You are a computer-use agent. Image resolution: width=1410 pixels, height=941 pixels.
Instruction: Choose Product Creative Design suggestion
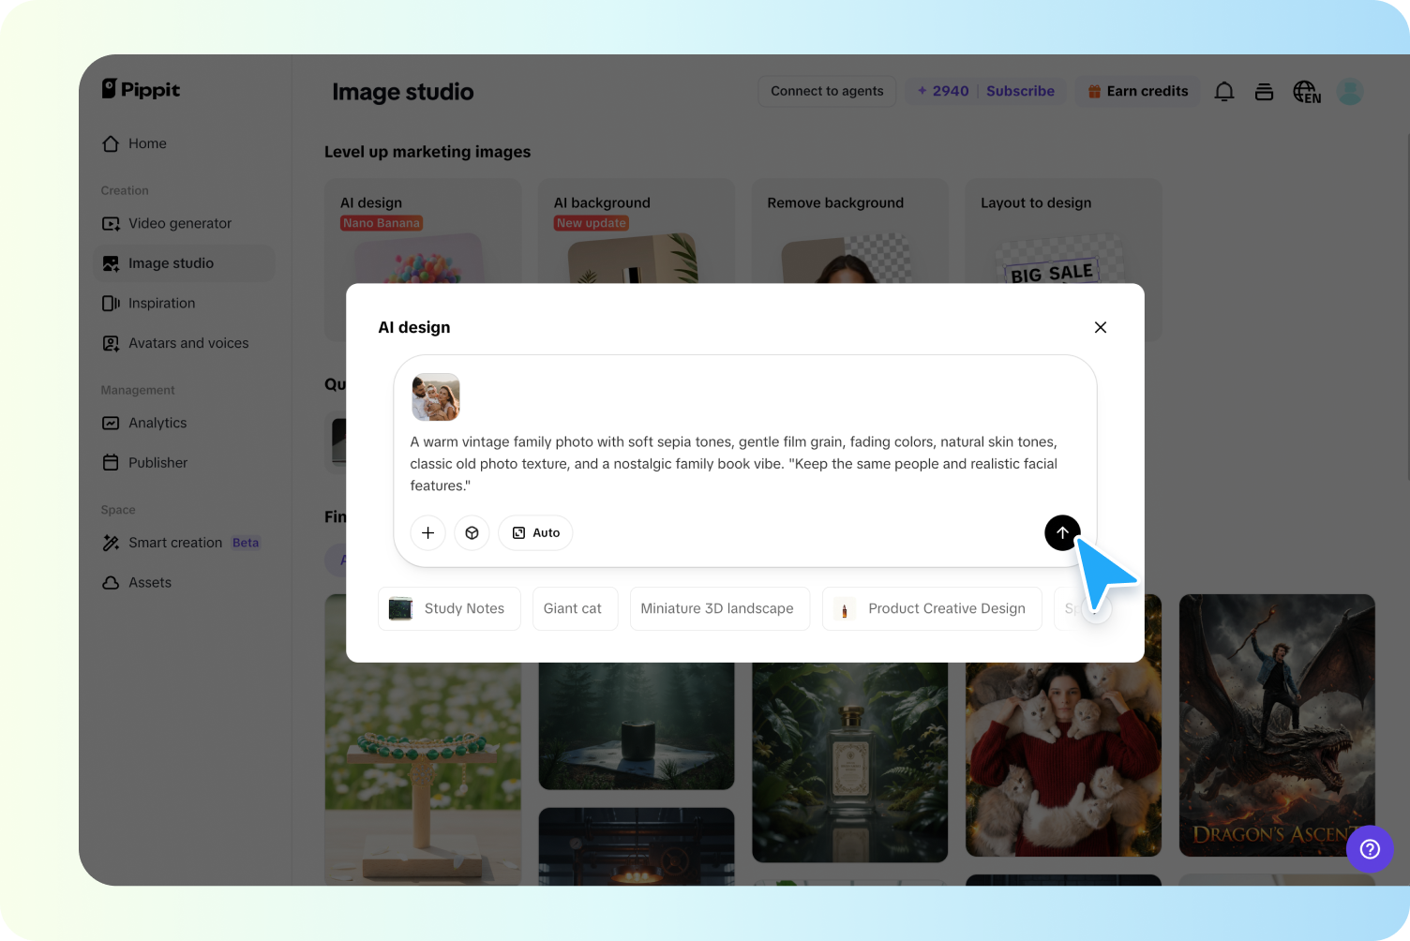[932, 608]
